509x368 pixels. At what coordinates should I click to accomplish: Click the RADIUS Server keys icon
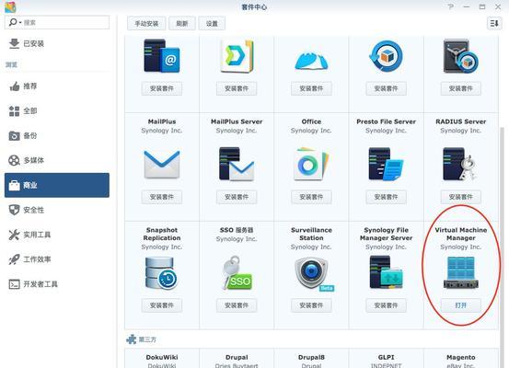pos(460,164)
